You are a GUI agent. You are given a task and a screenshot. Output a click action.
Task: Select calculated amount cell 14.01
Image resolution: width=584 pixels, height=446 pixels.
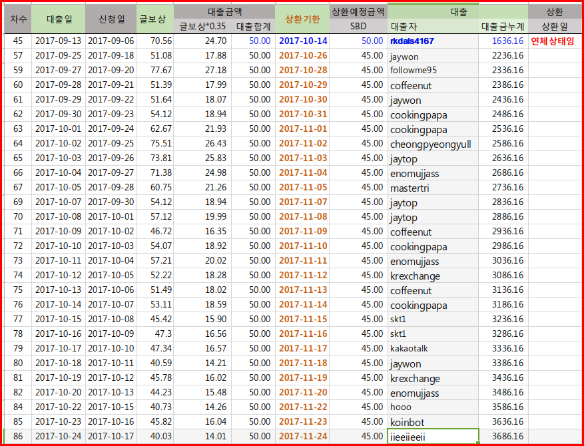(202, 436)
